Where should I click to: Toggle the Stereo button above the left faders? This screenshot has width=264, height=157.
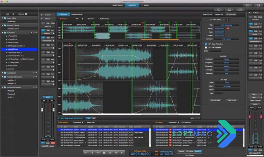[x=48, y=97]
